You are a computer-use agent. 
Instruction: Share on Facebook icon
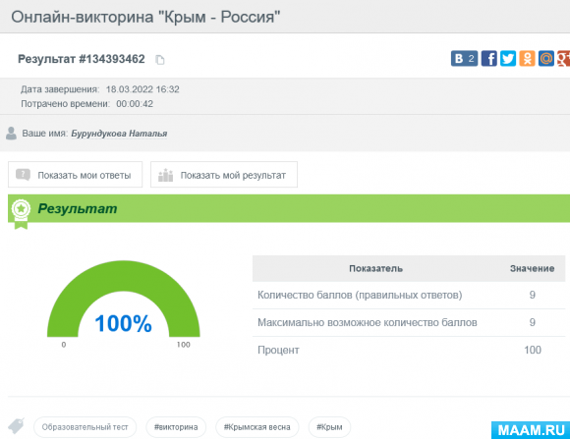pyautogui.click(x=489, y=59)
